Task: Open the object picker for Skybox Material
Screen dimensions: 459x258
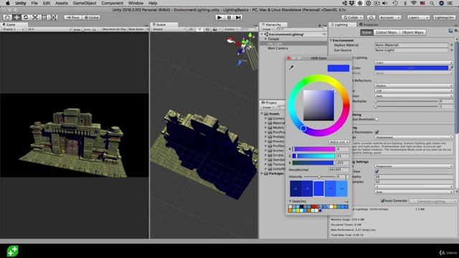Action: pos(452,45)
